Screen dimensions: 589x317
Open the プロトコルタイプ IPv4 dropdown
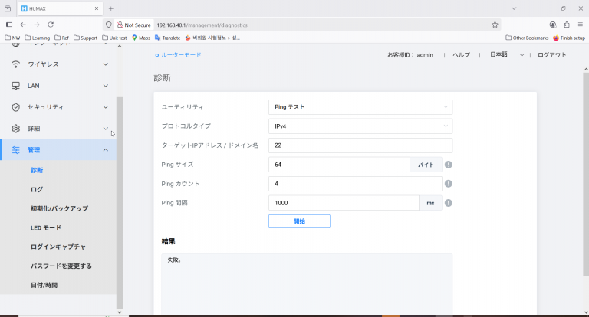(x=360, y=126)
